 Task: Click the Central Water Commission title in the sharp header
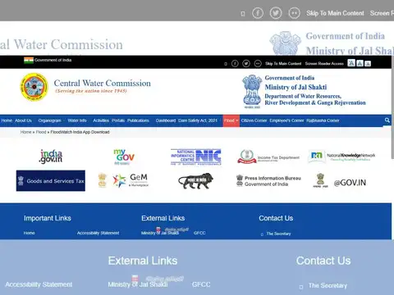(x=103, y=83)
